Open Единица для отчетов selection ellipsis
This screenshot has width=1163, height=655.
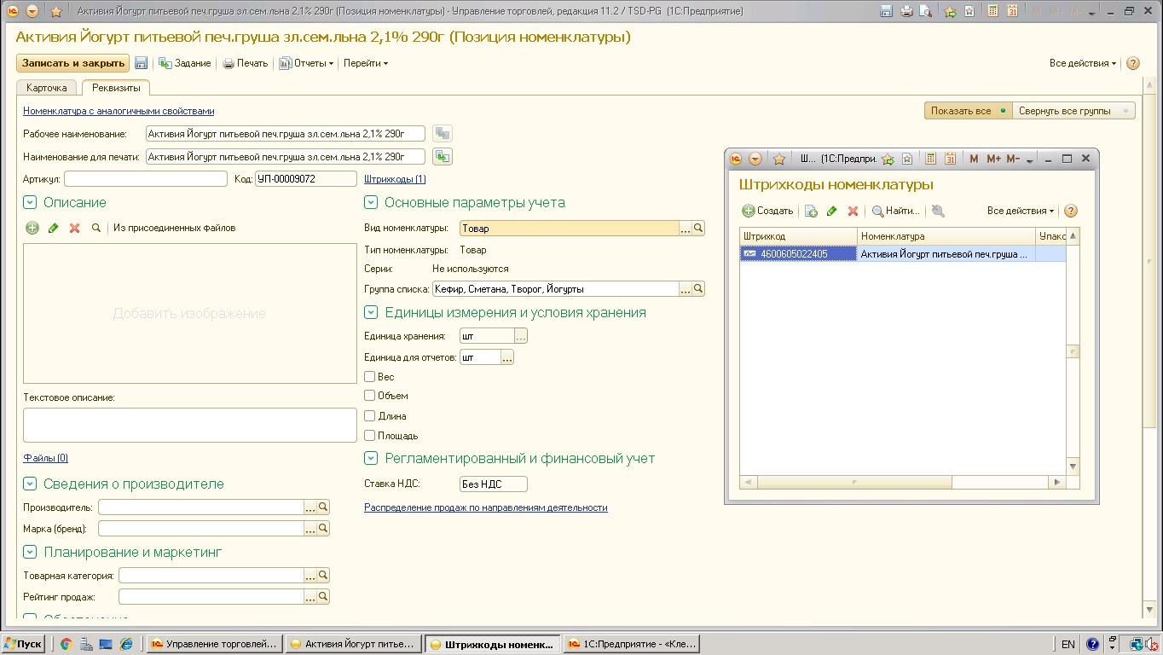click(507, 357)
